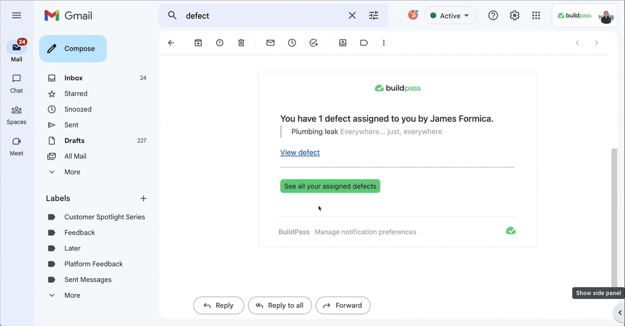The image size is (625, 326).
Task: Create a new label with plus icon
Action: pyautogui.click(x=144, y=198)
